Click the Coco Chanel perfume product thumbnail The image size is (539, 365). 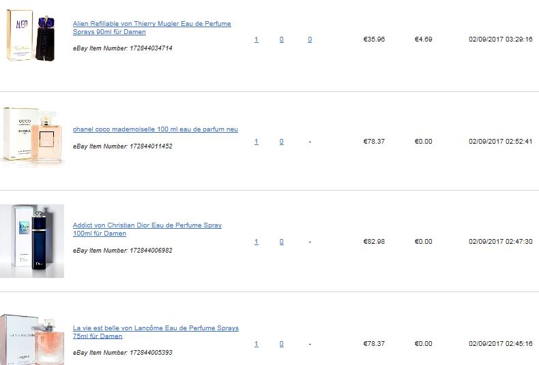pyautogui.click(x=32, y=136)
